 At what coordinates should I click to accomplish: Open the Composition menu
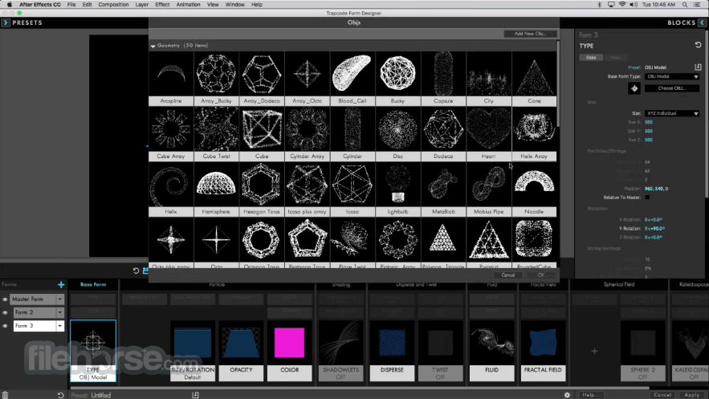coord(113,5)
